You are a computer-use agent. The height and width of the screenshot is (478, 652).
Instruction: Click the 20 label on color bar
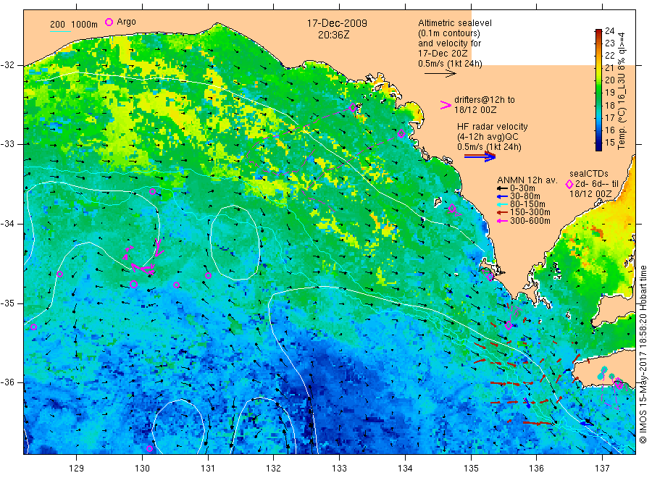(609, 80)
